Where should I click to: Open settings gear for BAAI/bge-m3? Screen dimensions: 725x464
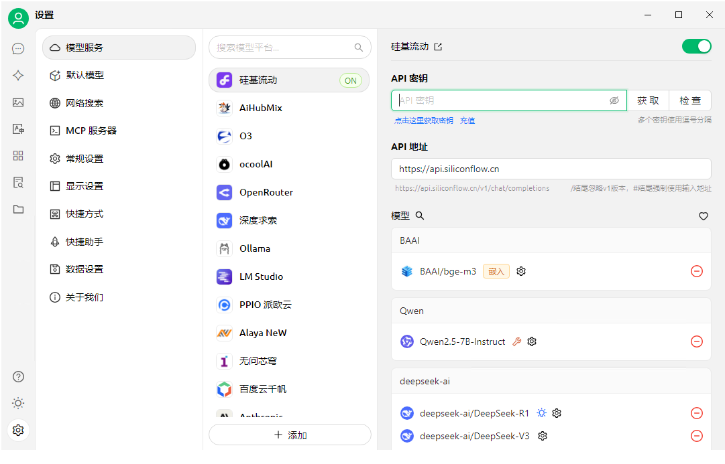point(521,271)
